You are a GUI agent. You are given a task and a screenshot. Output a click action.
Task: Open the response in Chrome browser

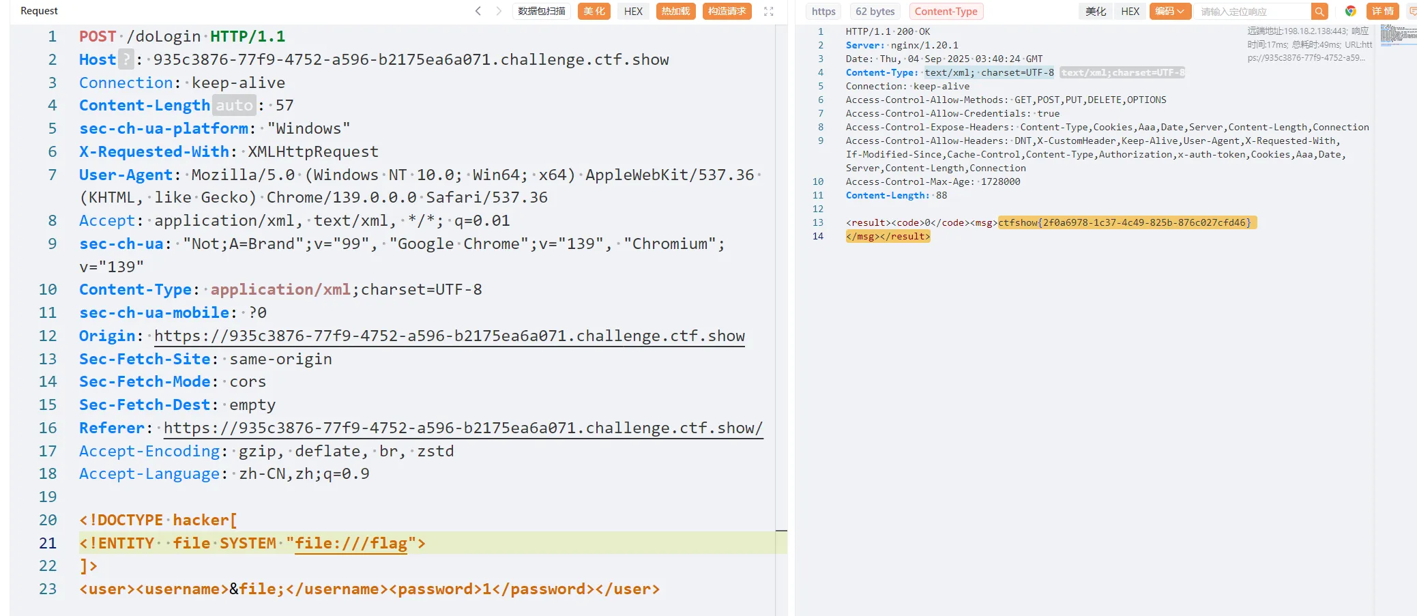point(1350,11)
